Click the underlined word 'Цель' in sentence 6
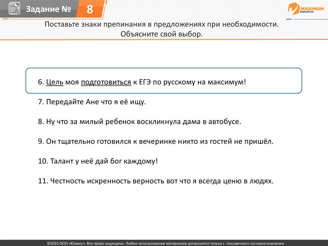 point(54,82)
